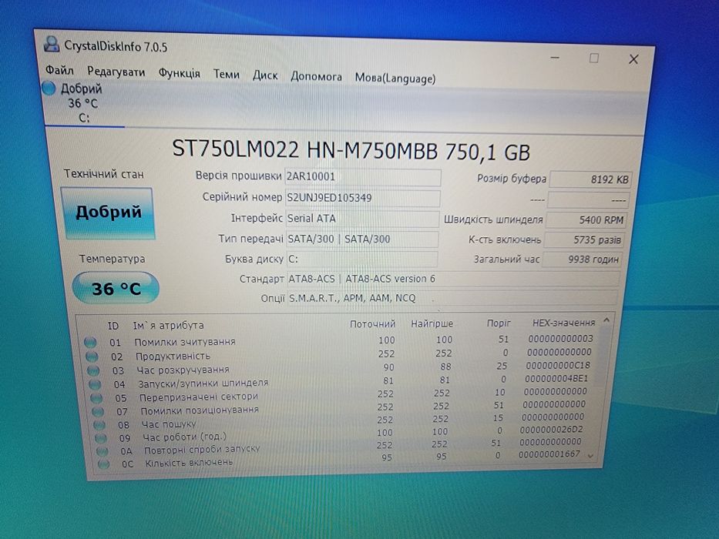719x539 pixels.
Task: Click the status dot for attribute 0A
Action: [102, 451]
